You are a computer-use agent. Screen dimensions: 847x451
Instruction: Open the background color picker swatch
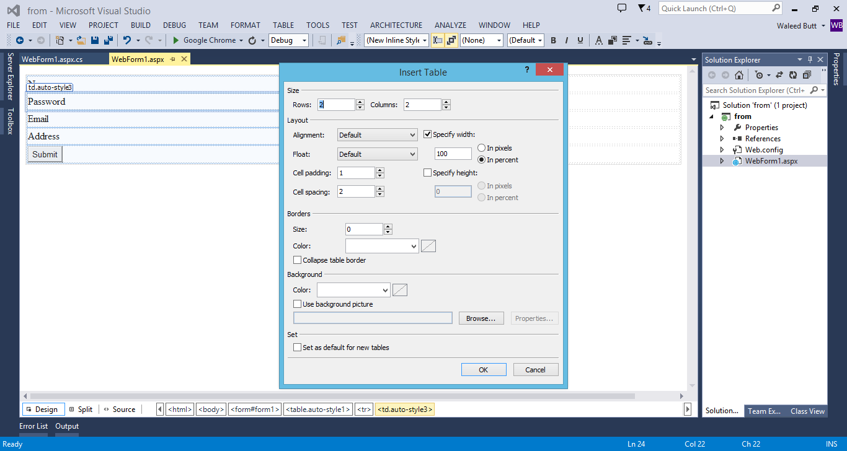[x=400, y=289]
